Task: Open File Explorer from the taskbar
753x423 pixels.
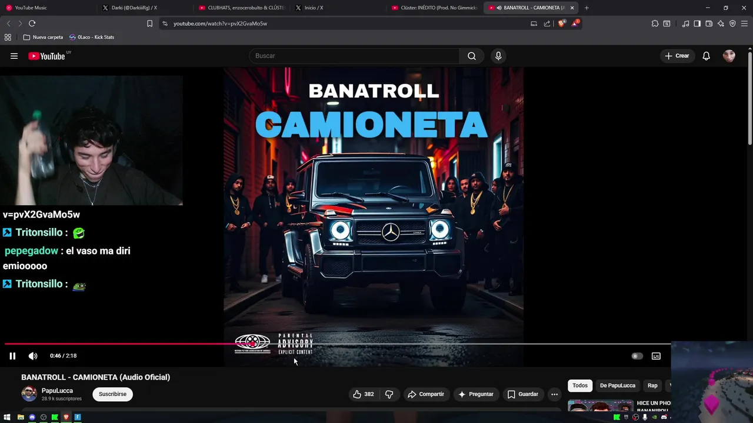Action: tap(21, 417)
